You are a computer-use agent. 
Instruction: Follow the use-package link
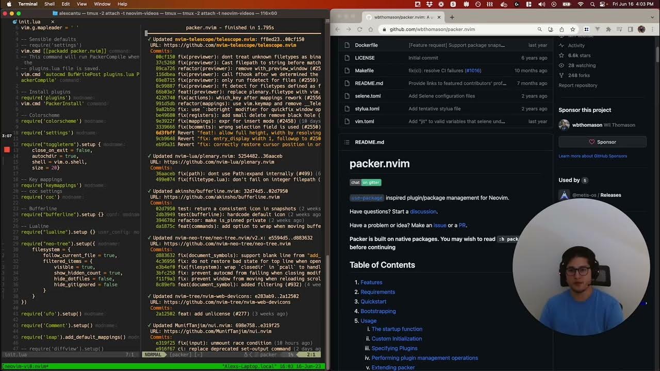point(367,198)
